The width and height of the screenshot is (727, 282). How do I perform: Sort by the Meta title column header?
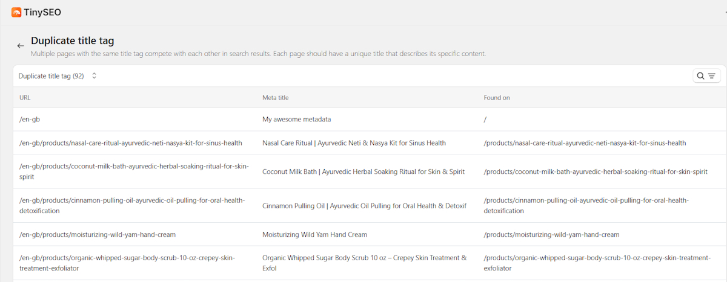(x=276, y=97)
